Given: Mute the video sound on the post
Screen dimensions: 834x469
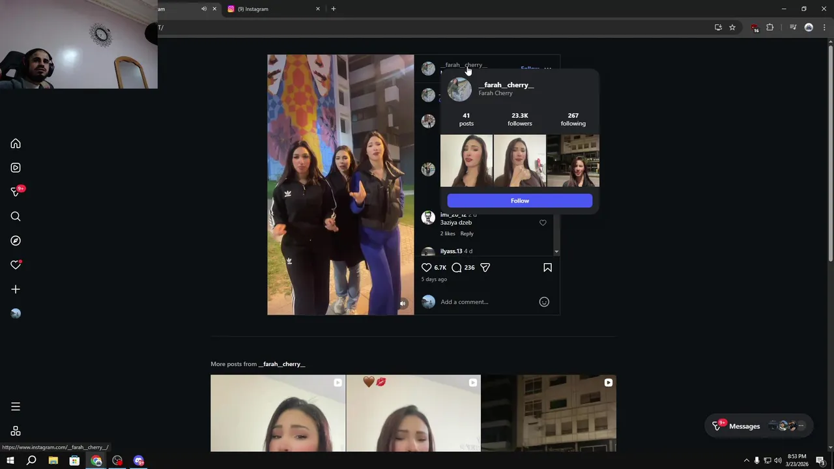Looking at the screenshot, I should pos(403,304).
